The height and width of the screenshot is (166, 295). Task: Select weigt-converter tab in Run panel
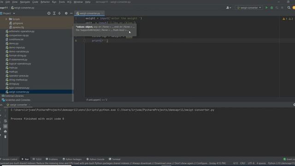click(x=18, y=105)
